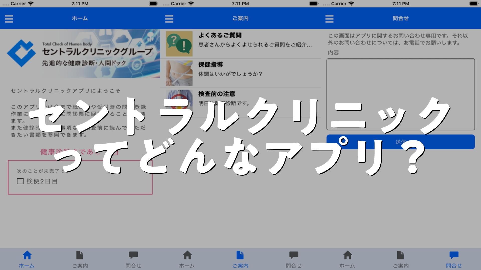Image resolution: width=481 pixels, height=270 pixels.
Task: Open よくあるご質問 question thumbnail
Action: 179,44
